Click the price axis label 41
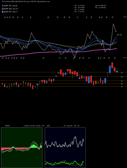 click(x=122, y=81)
